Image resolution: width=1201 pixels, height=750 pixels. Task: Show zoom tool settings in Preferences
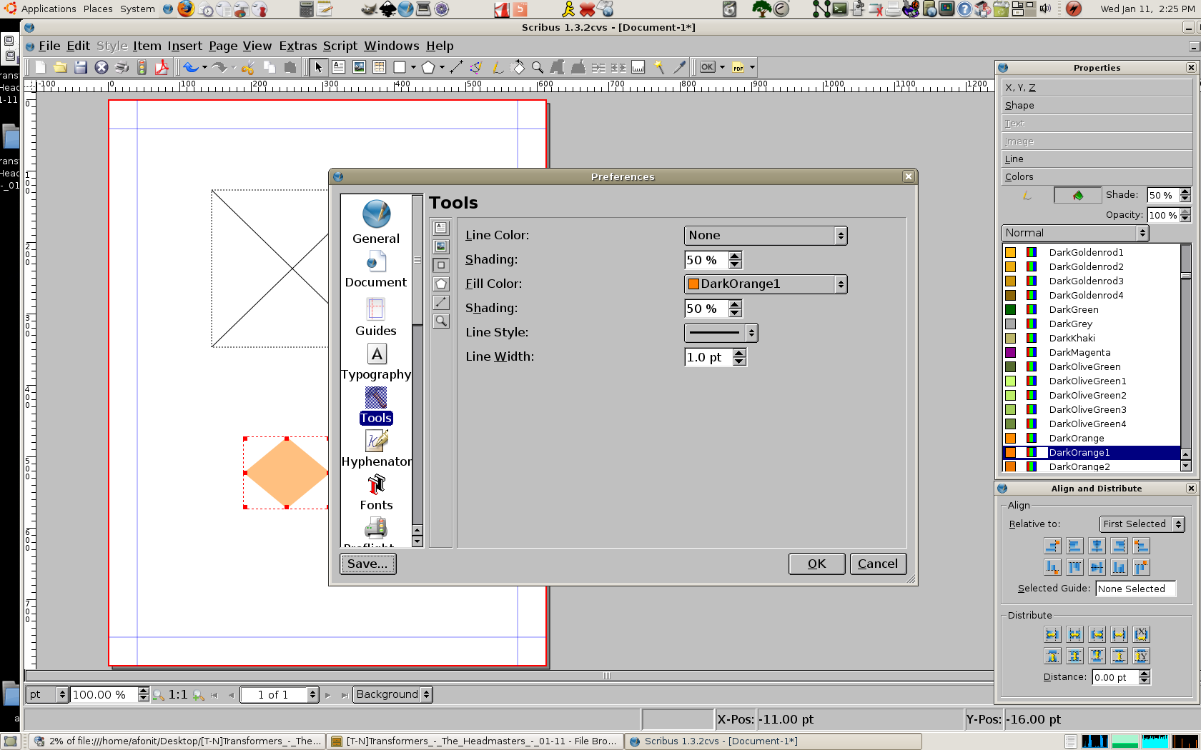[x=441, y=321]
